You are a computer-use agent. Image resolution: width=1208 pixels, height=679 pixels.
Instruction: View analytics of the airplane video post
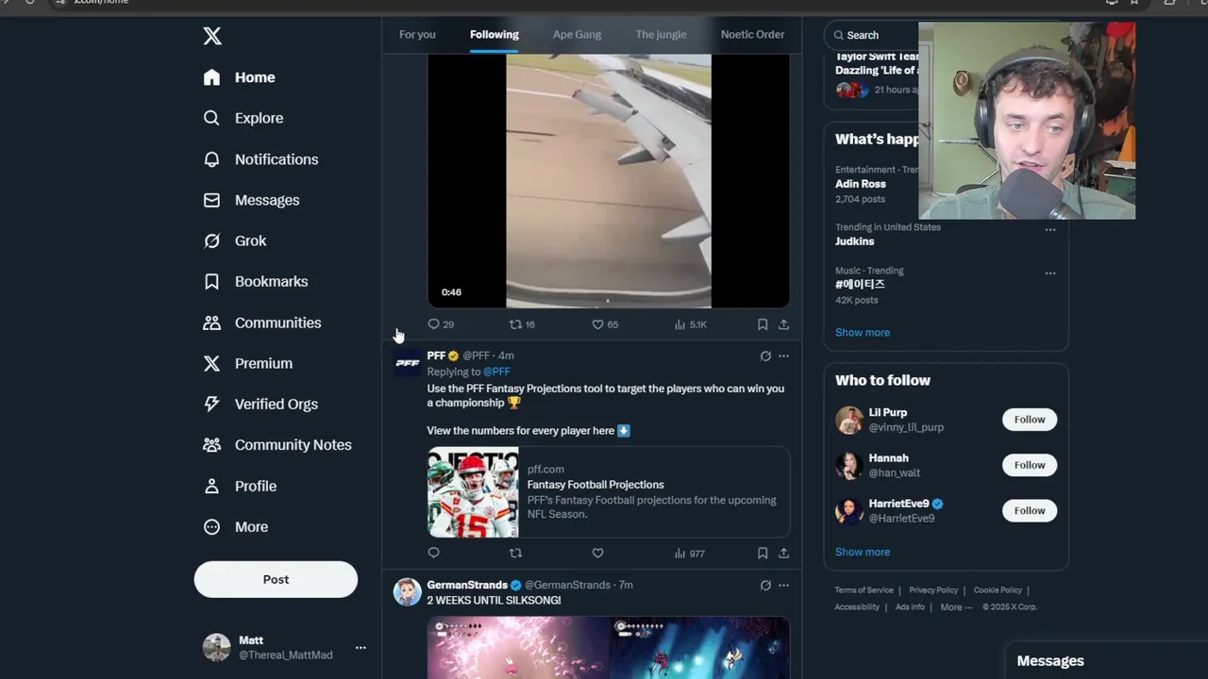click(x=690, y=324)
